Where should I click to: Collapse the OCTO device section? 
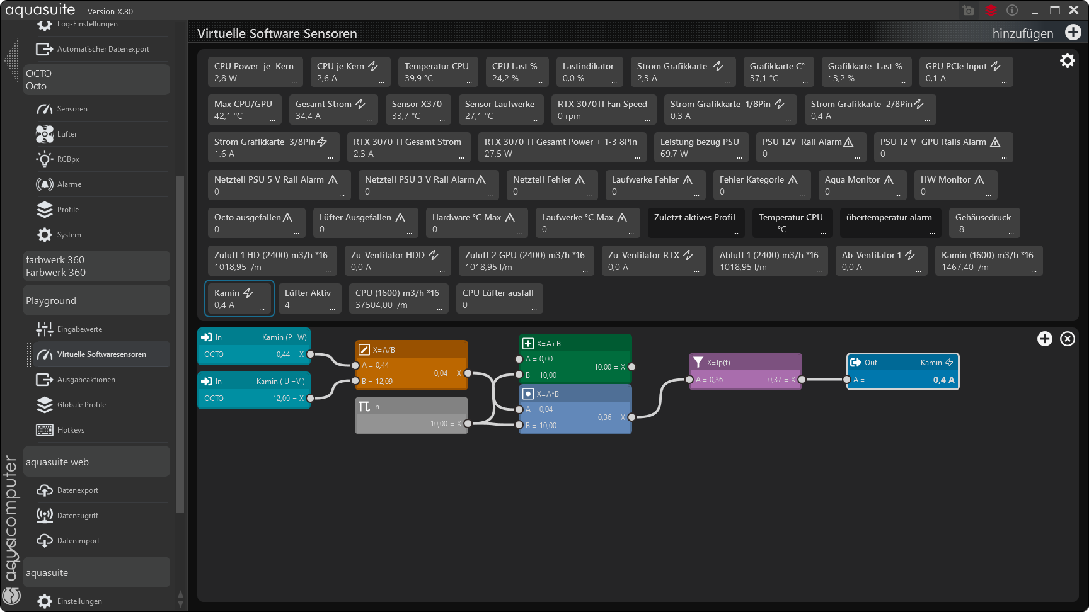pos(96,80)
